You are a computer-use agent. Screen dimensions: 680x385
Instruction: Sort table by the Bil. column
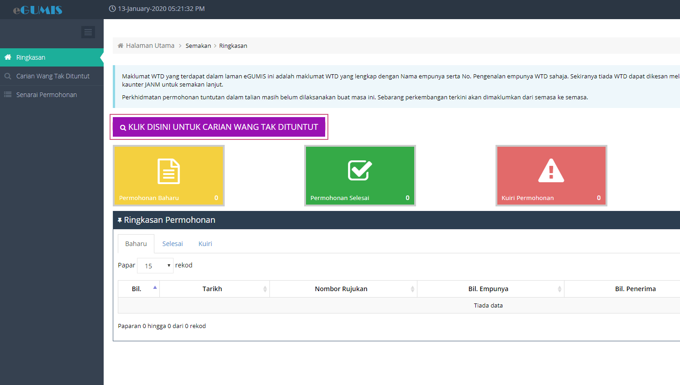[x=139, y=289]
